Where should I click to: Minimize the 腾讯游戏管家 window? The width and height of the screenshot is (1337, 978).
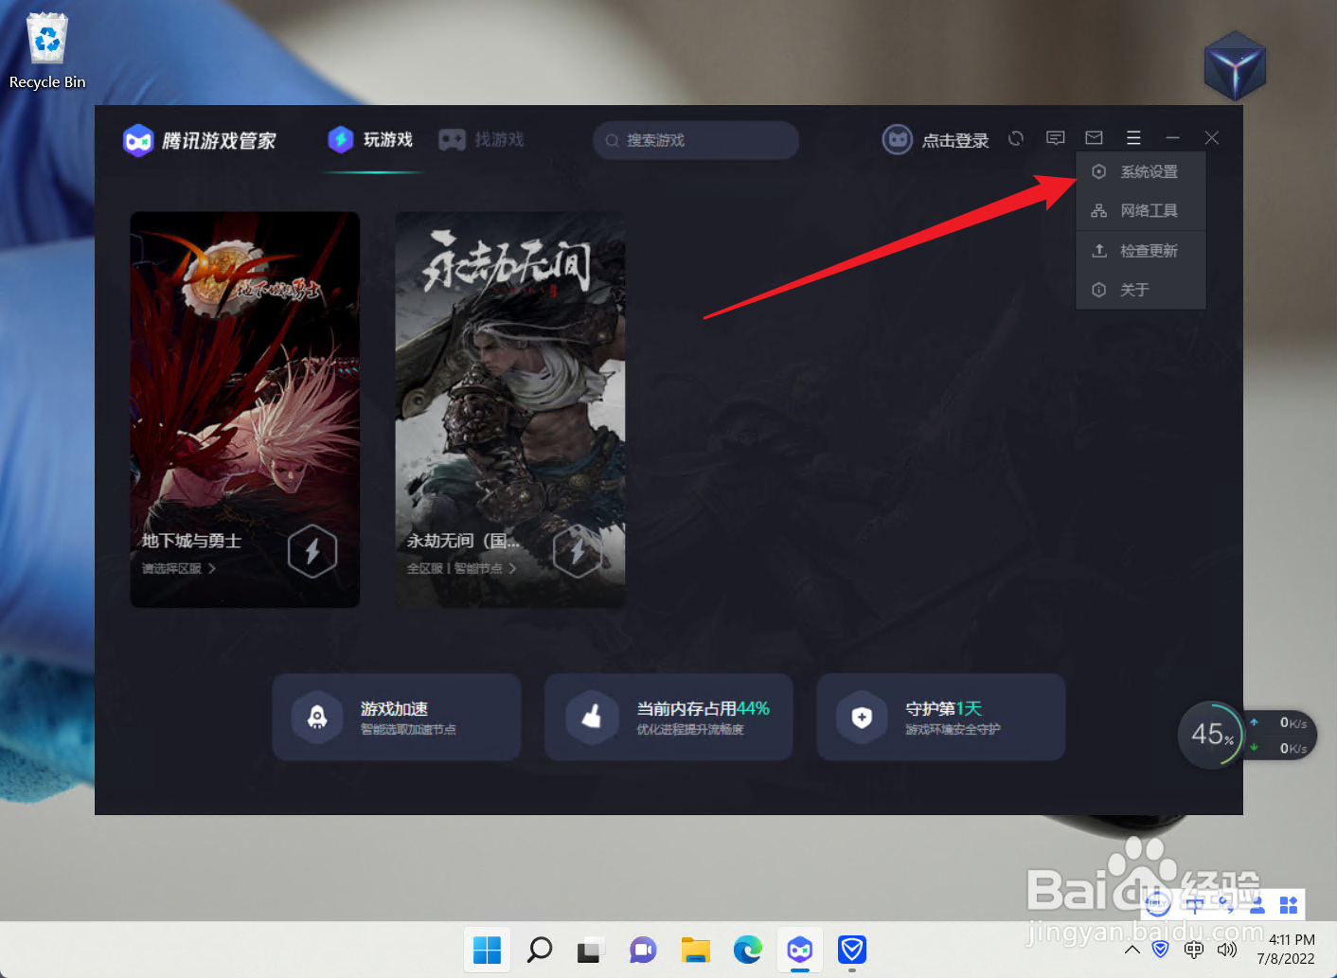[x=1172, y=138]
